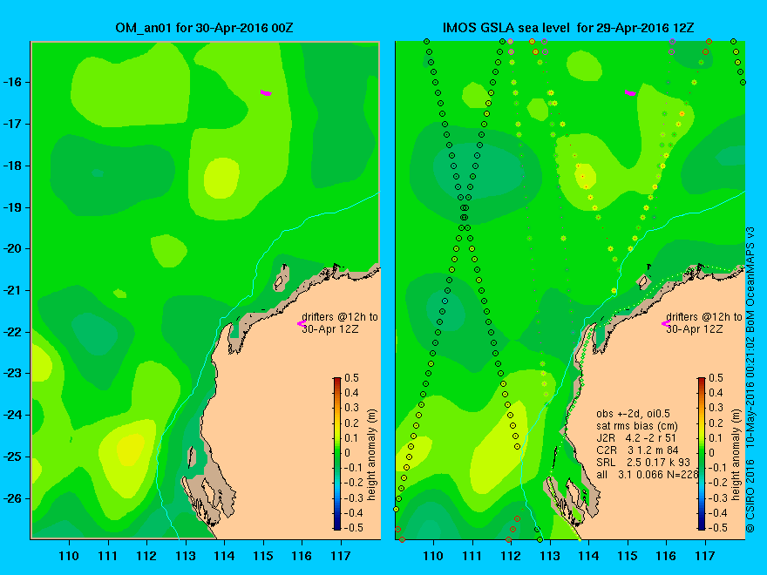Click the OM_an01 30-Apr-2016 00Z title

pyautogui.click(x=204, y=28)
